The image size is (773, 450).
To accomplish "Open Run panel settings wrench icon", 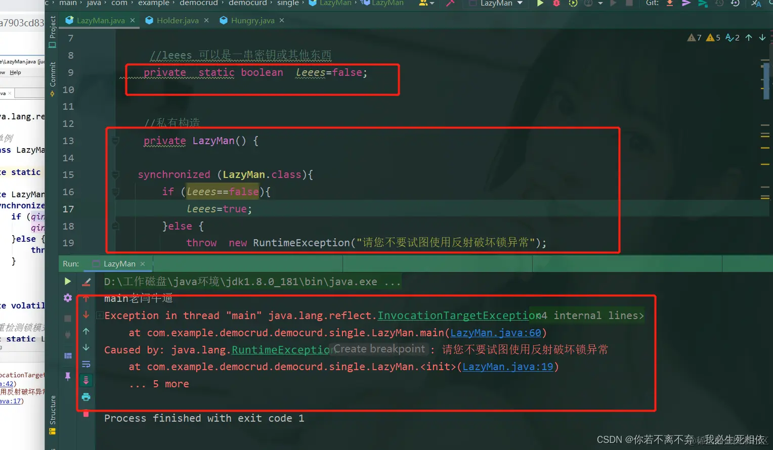I will pyautogui.click(x=68, y=298).
